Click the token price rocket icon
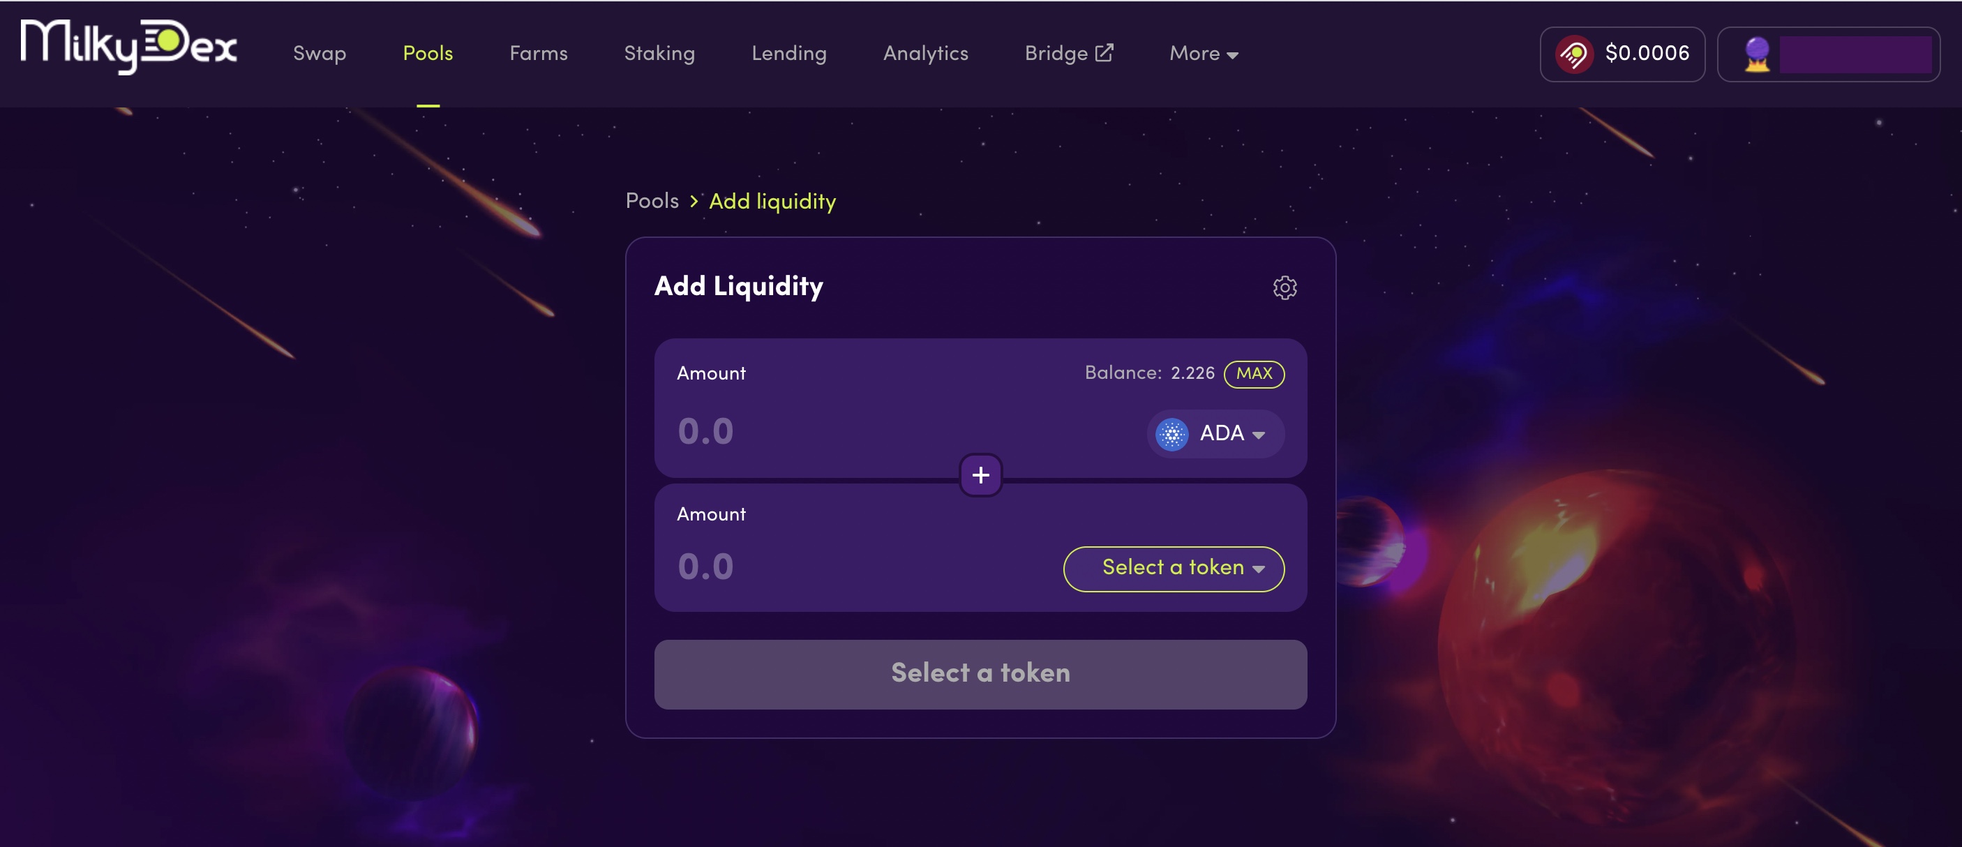 click(x=1574, y=53)
